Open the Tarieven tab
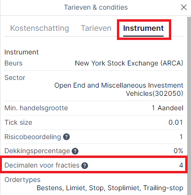 coord(96,28)
